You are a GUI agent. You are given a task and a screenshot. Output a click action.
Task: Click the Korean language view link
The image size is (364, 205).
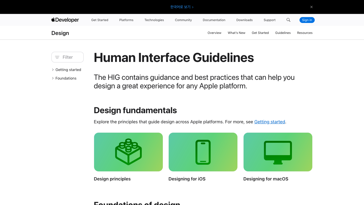[182, 7]
